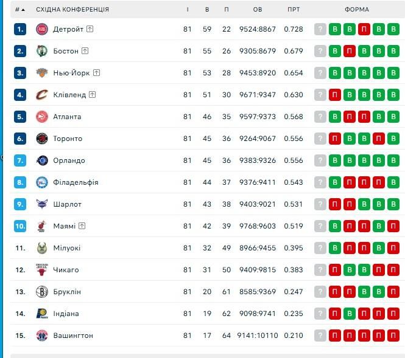
Task: Sort table by the # rank column
Action: [x=20, y=10]
